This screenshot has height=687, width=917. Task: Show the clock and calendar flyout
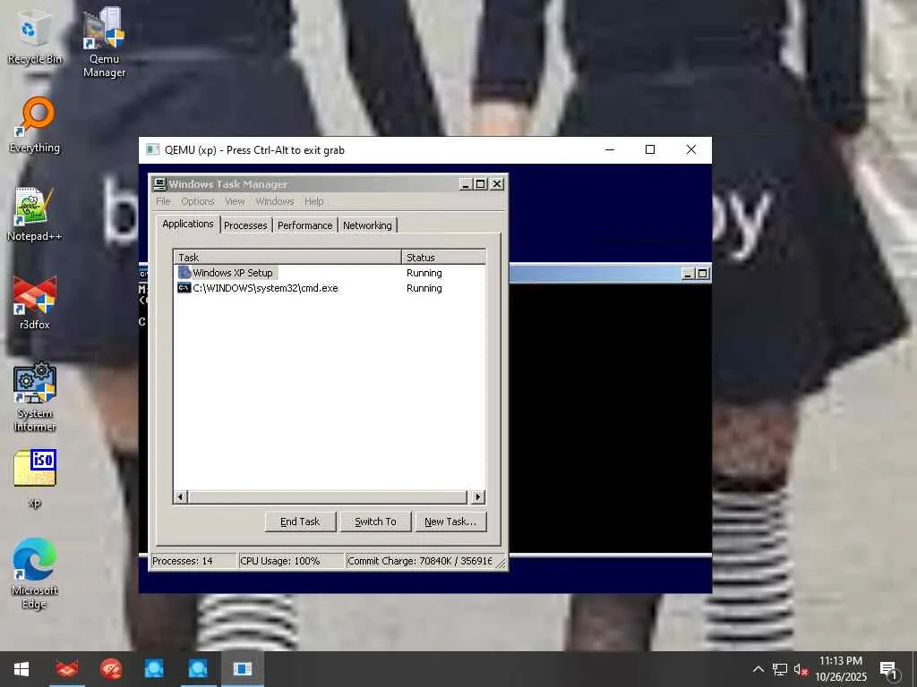pyautogui.click(x=840, y=669)
